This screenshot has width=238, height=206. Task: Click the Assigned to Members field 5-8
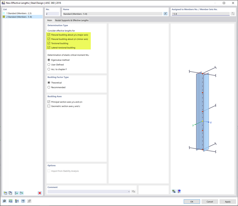coord(200,14)
